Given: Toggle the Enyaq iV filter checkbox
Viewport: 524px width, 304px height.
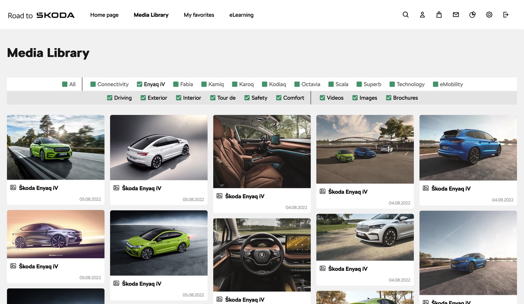Looking at the screenshot, I should click(x=140, y=84).
